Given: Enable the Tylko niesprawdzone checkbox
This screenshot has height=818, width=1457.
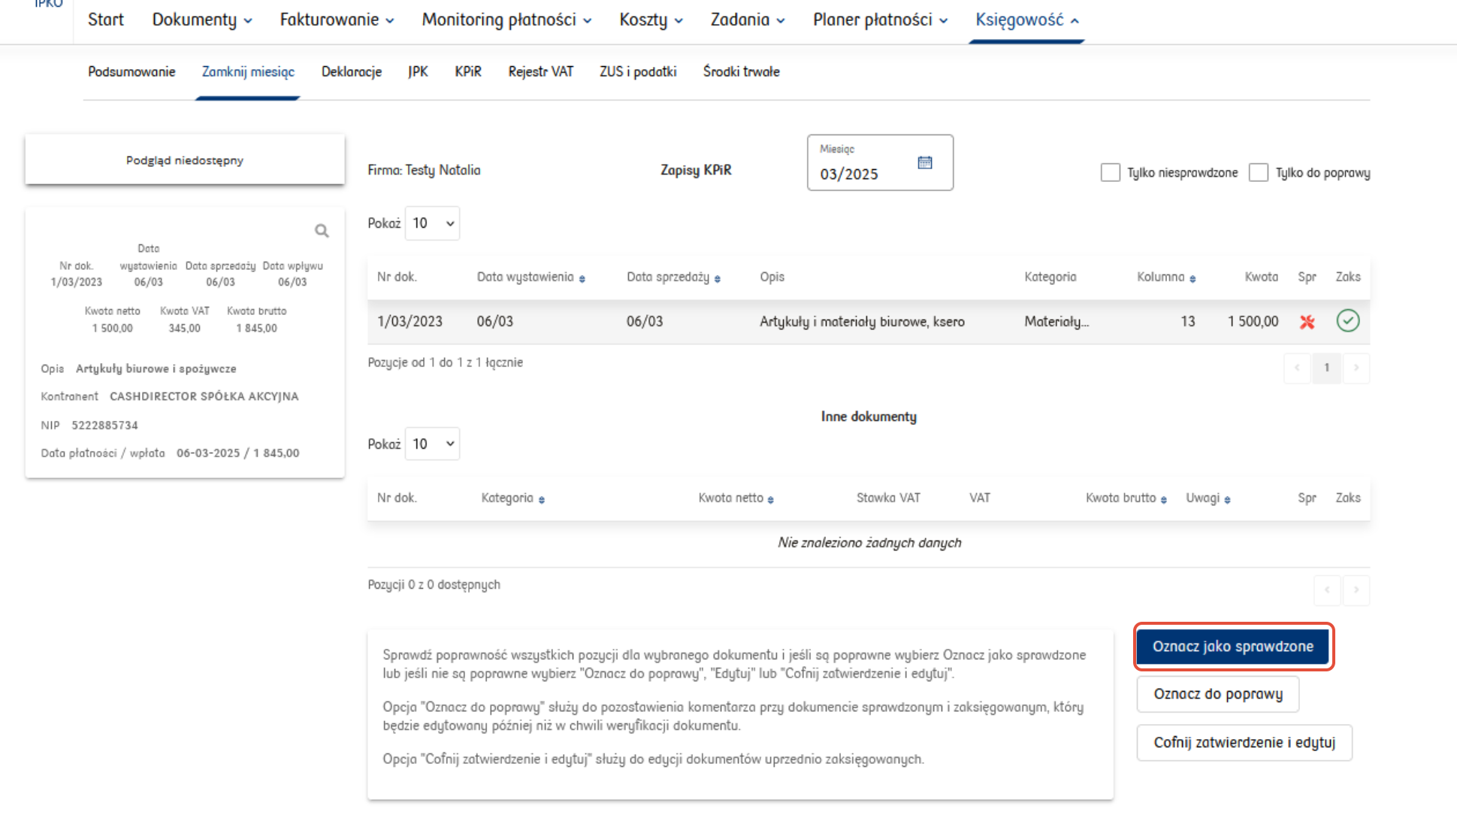Looking at the screenshot, I should [x=1110, y=172].
